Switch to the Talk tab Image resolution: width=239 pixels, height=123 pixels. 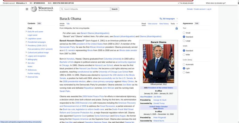[68, 24]
